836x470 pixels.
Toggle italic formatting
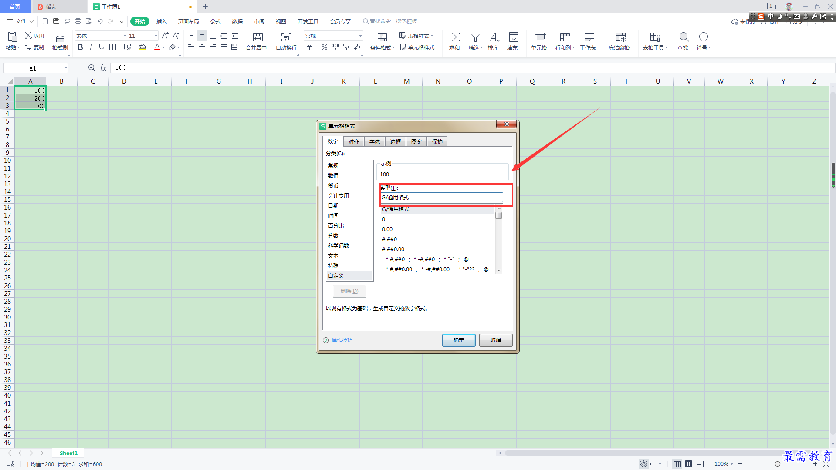coord(91,47)
